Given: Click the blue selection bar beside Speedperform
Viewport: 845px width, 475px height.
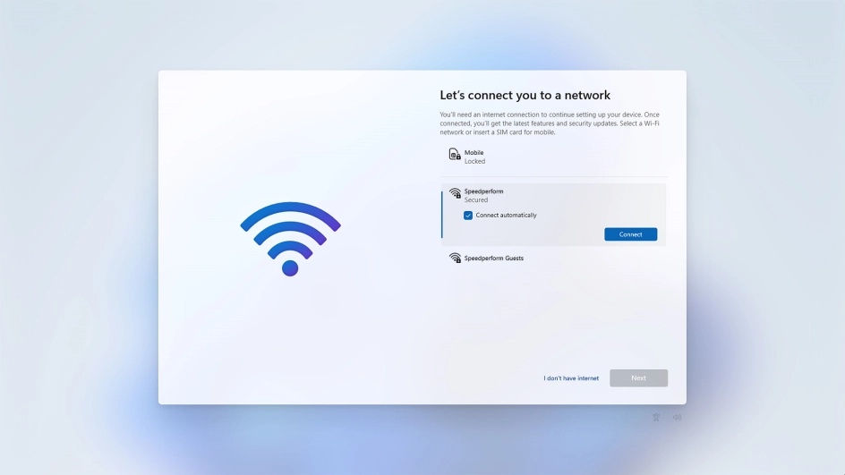Looking at the screenshot, I should point(442,215).
